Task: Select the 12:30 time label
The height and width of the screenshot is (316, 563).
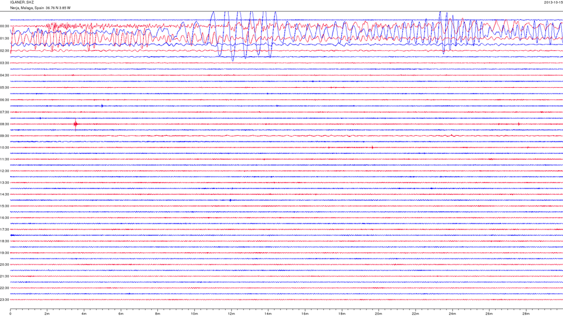Action: pos(5,171)
